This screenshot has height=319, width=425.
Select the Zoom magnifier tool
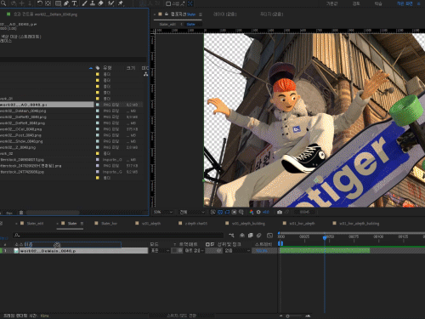[4, 3]
